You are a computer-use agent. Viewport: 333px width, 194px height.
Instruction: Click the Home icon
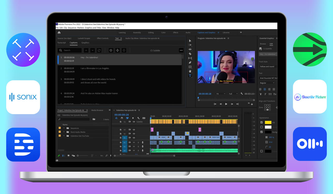click(59, 33)
